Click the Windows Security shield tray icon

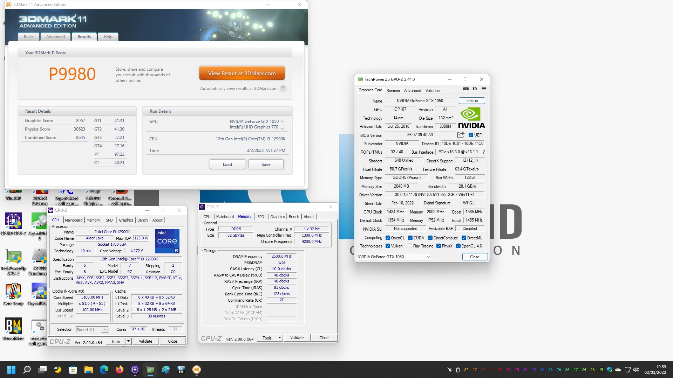(x=610, y=370)
